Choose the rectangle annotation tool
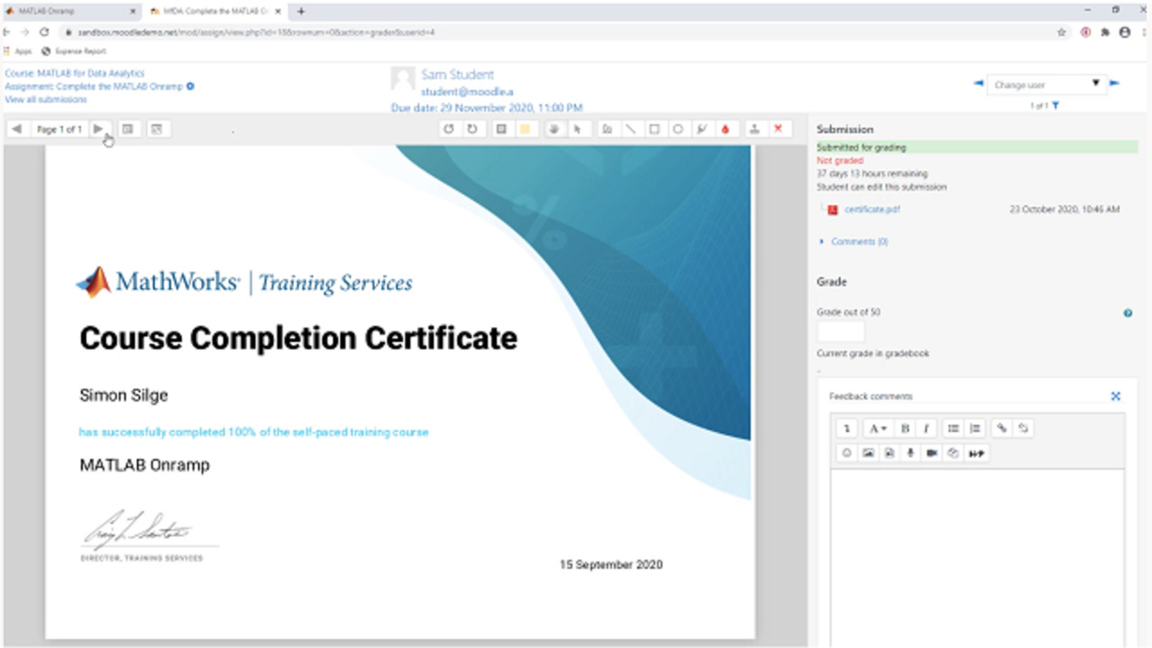Image resolution: width=1152 pixels, height=648 pixels. point(654,129)
